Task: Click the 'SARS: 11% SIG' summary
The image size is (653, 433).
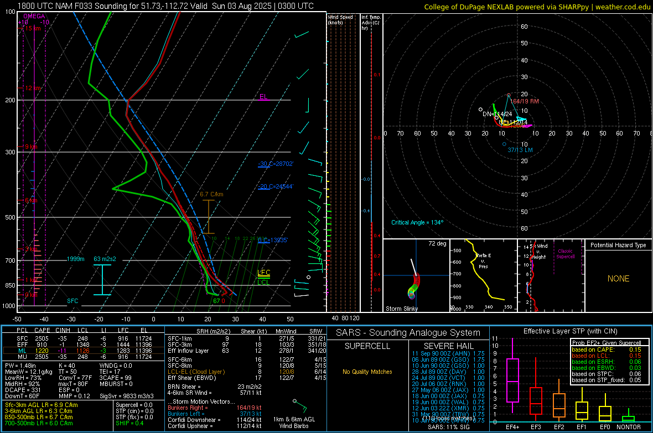Action: [x=448, y=427]
